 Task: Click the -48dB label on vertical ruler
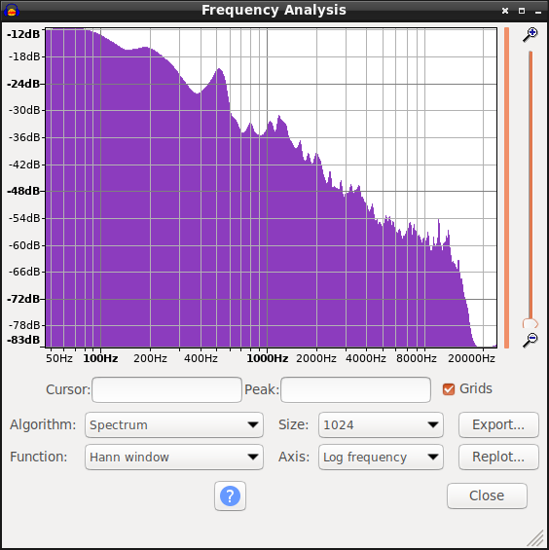point(23,191)
